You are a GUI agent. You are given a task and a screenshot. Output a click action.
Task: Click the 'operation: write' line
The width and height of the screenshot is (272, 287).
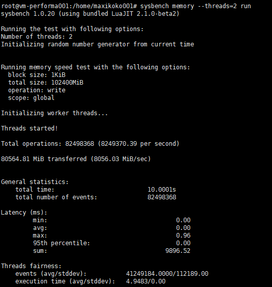coord(37,90)
